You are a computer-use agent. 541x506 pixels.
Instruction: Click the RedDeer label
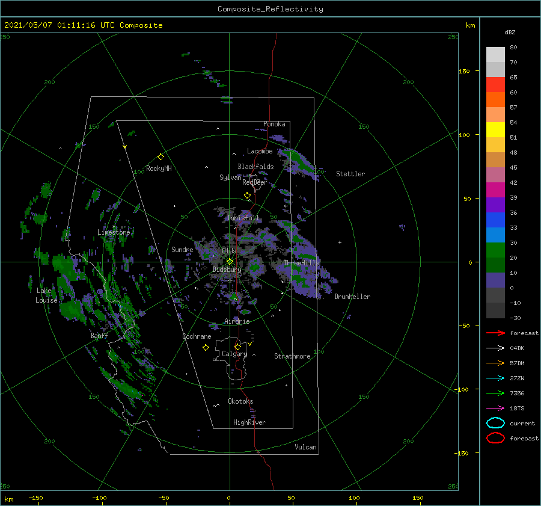coord(255,182)
